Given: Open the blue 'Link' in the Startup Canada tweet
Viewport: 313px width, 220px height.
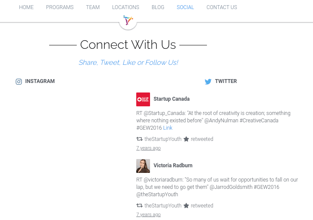Looking at the screenshot, I should tap(168, 128).
